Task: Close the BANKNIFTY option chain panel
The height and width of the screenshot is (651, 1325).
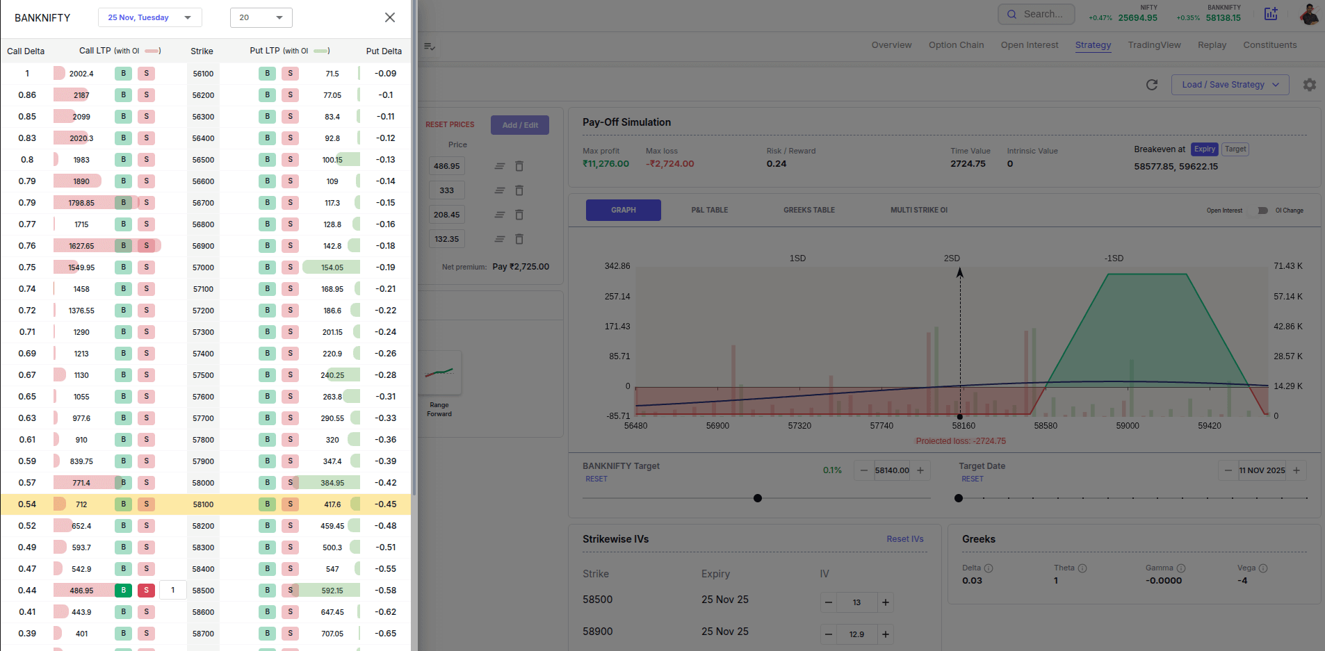Action: click(390, 17)
